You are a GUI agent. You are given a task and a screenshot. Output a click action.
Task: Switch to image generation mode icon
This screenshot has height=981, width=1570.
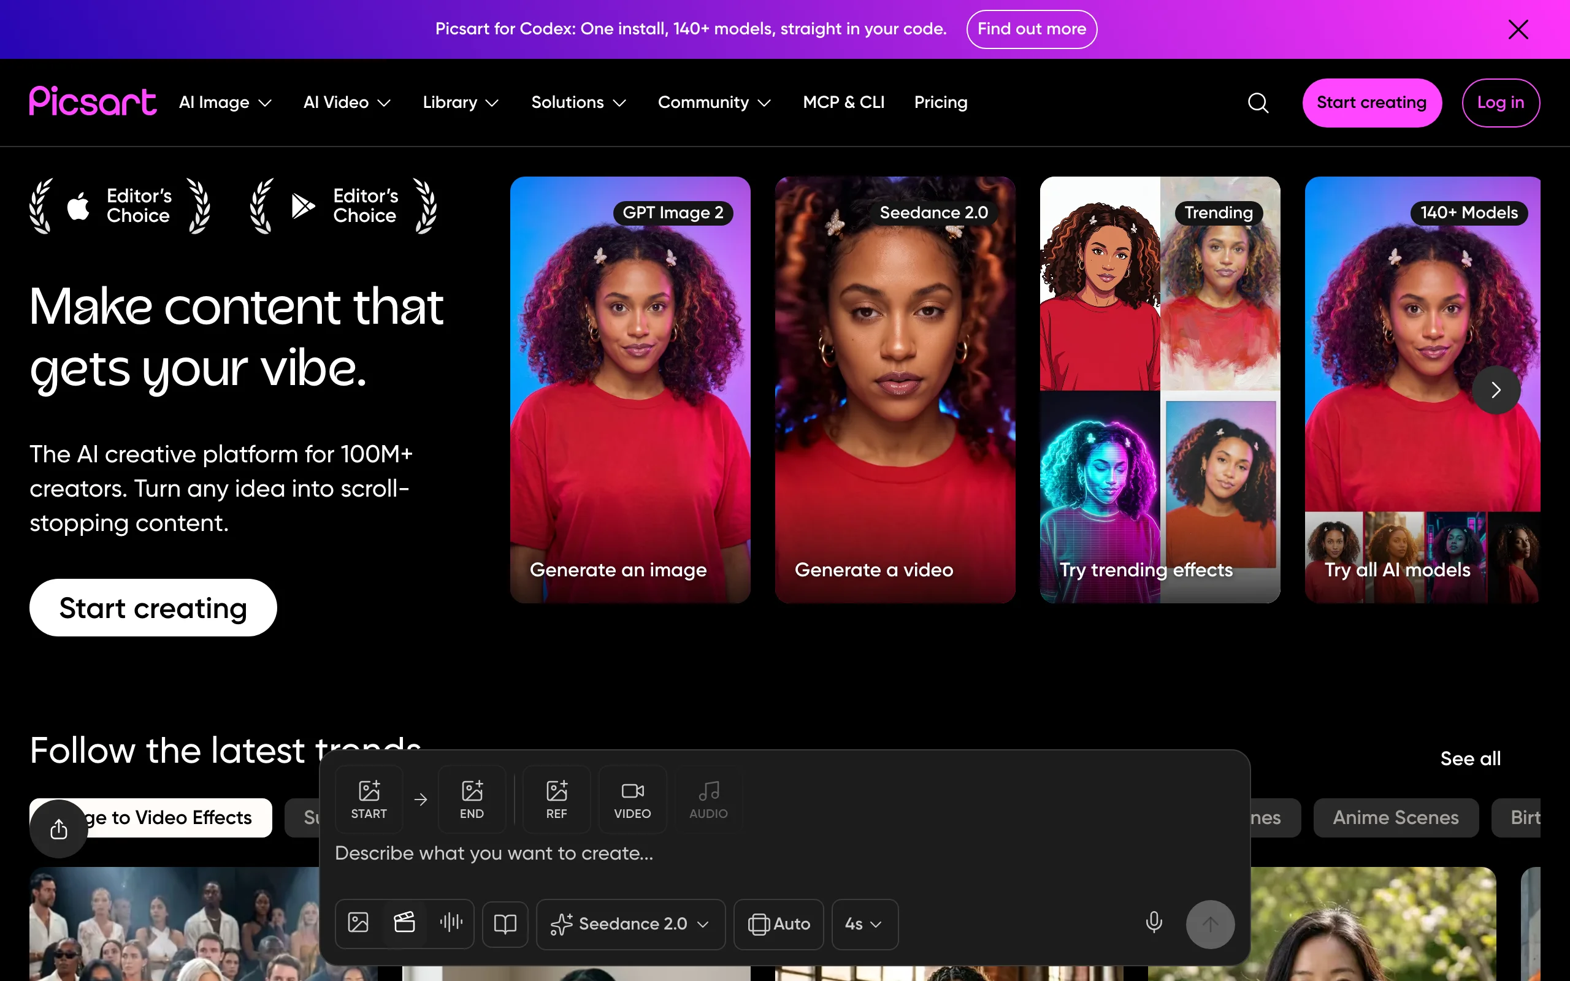click(358, 923)
